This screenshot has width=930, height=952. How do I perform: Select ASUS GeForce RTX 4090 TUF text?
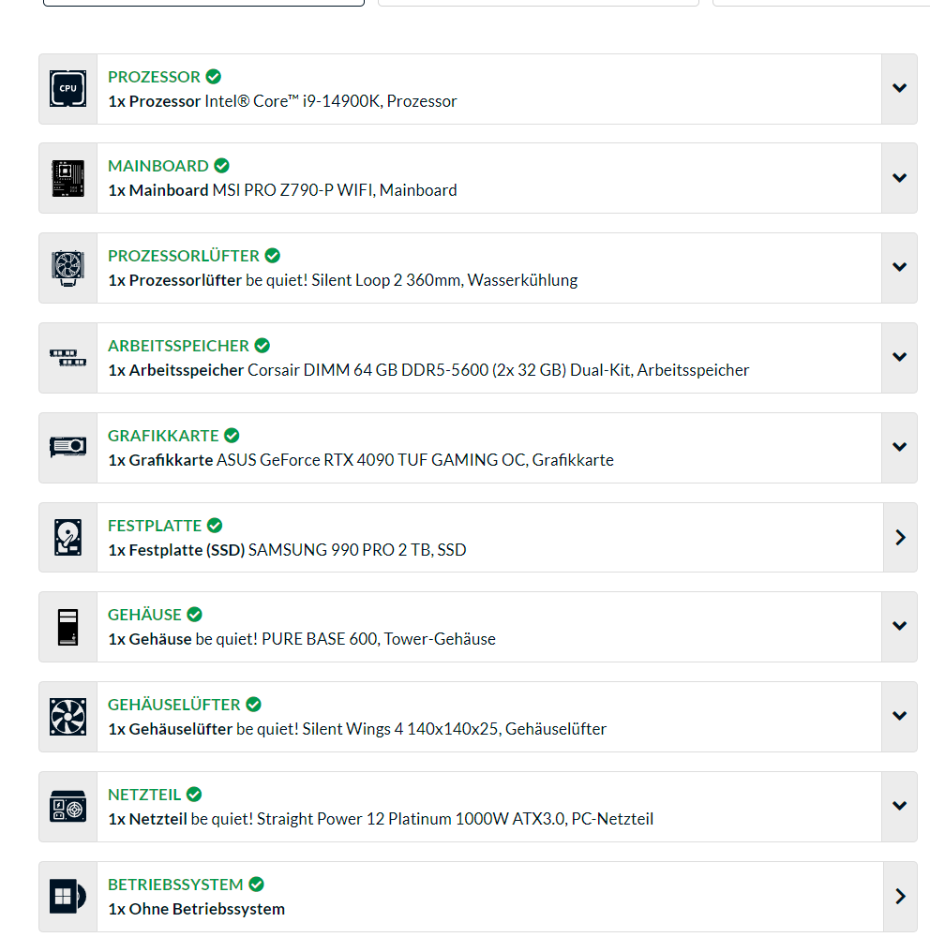tap(415, 460)
